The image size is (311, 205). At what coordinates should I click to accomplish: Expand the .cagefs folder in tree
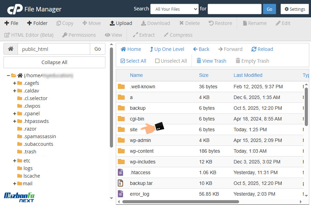pos(15,83)
